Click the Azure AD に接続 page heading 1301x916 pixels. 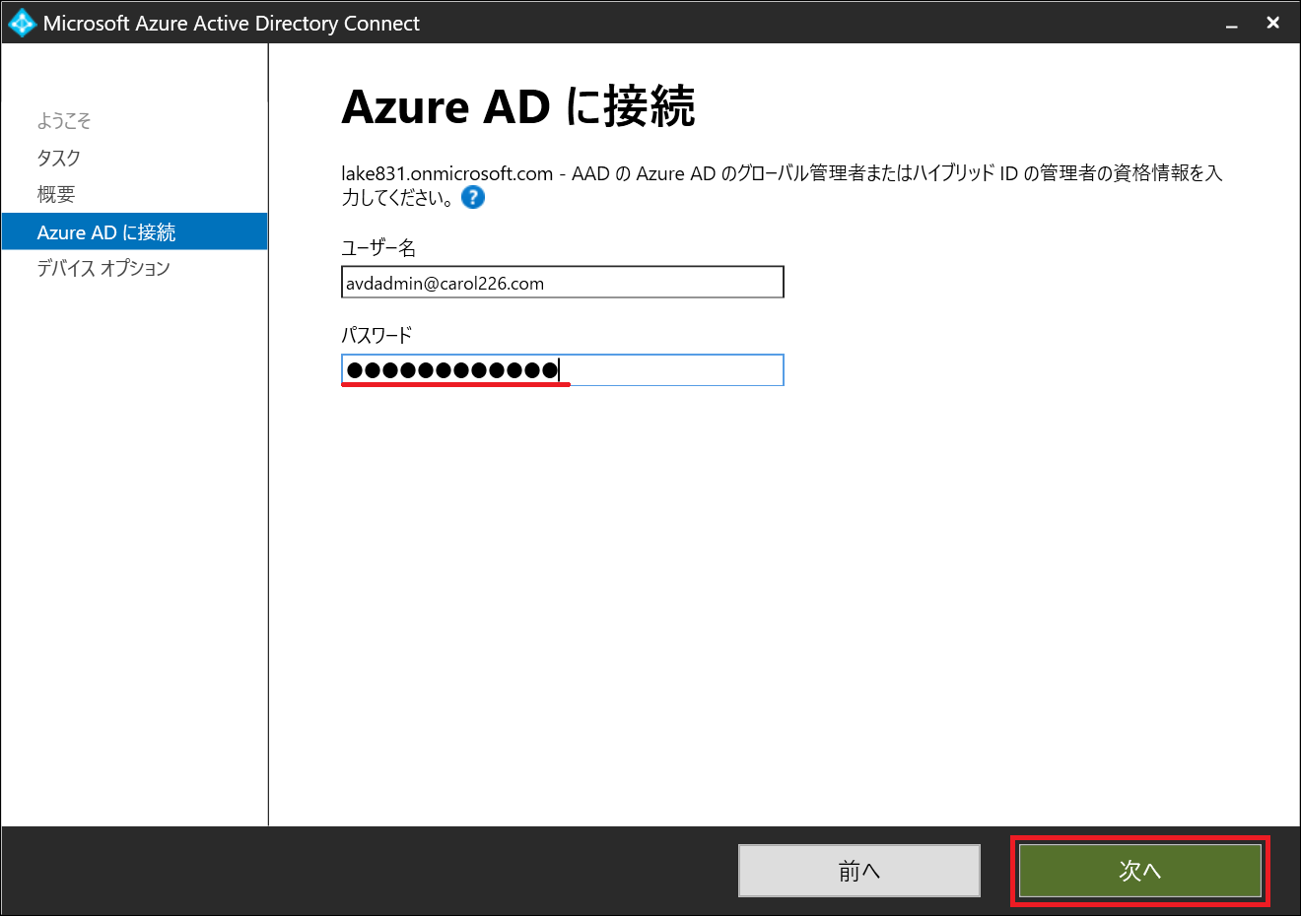click(518, 106)
